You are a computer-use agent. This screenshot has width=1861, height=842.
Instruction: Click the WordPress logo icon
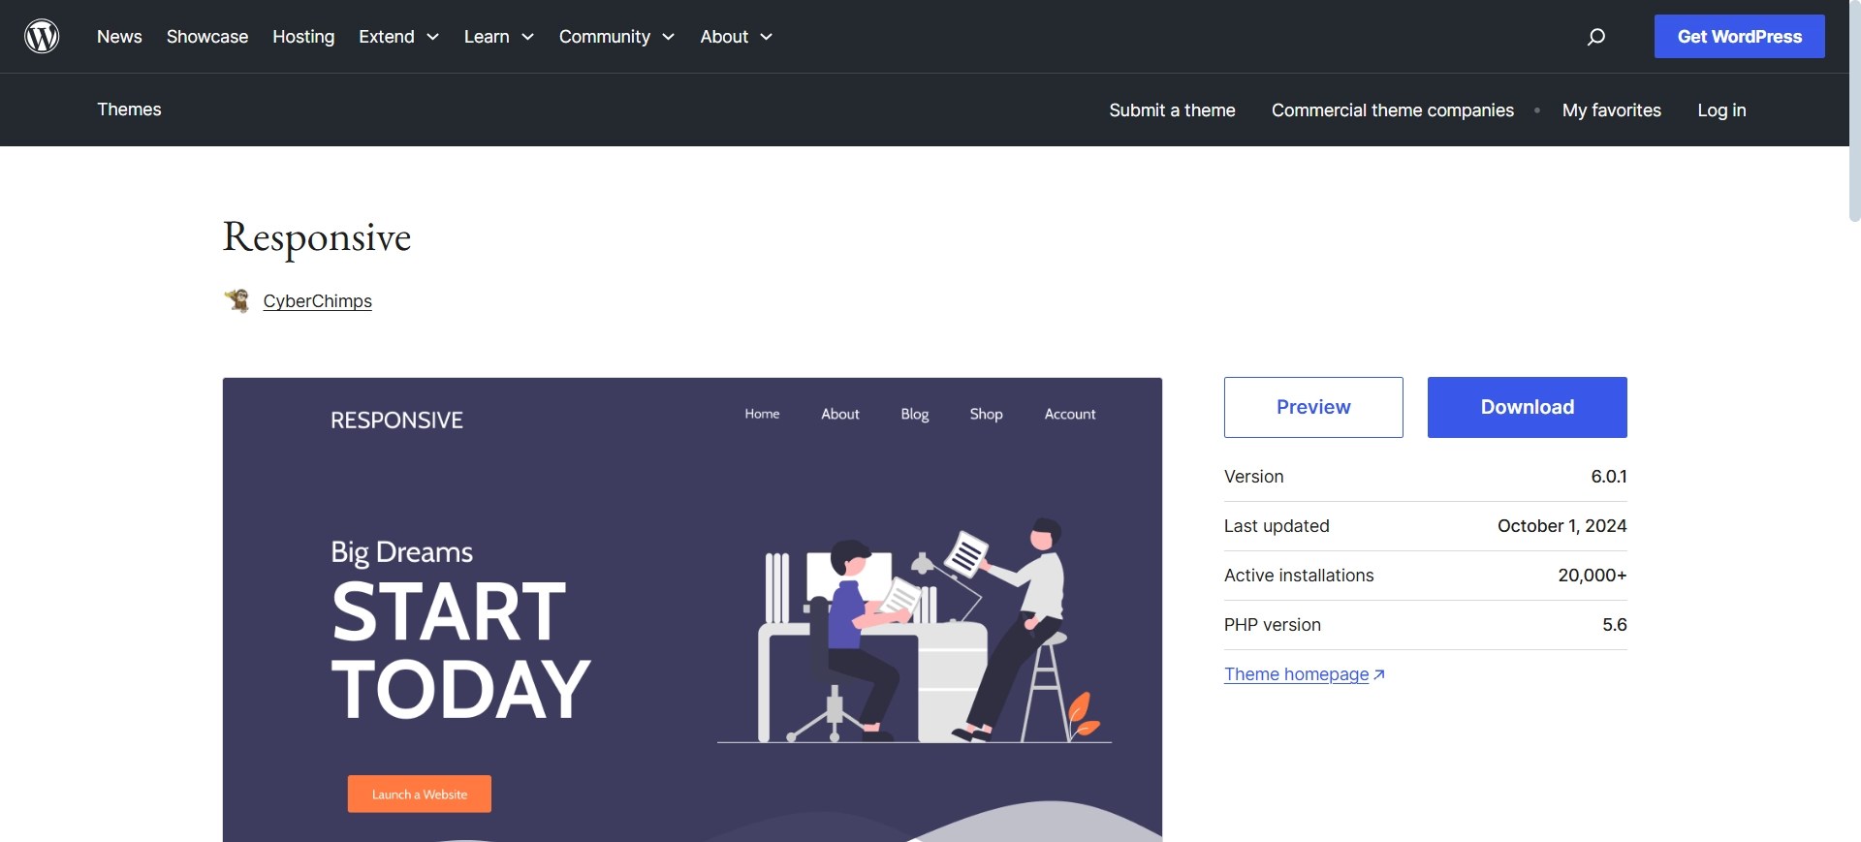pos(42,37)
